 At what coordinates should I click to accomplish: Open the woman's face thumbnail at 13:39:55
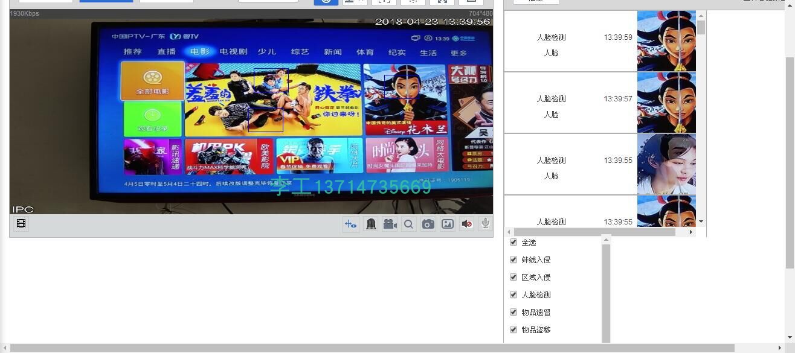click(x=666, y=164)
